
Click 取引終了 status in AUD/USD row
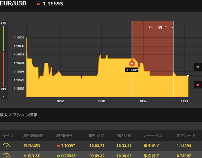tap(151, 156)
